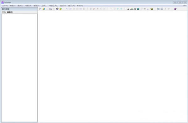Open the 文件(F) menu in menu bar

(x=5, y=6)
